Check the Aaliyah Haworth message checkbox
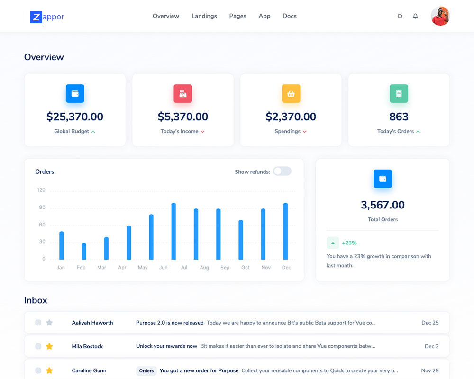The width and height of the screenshot is (474, 379). point(38,323)
